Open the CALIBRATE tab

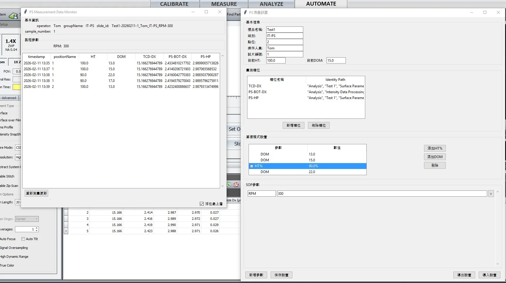[174, 4]
